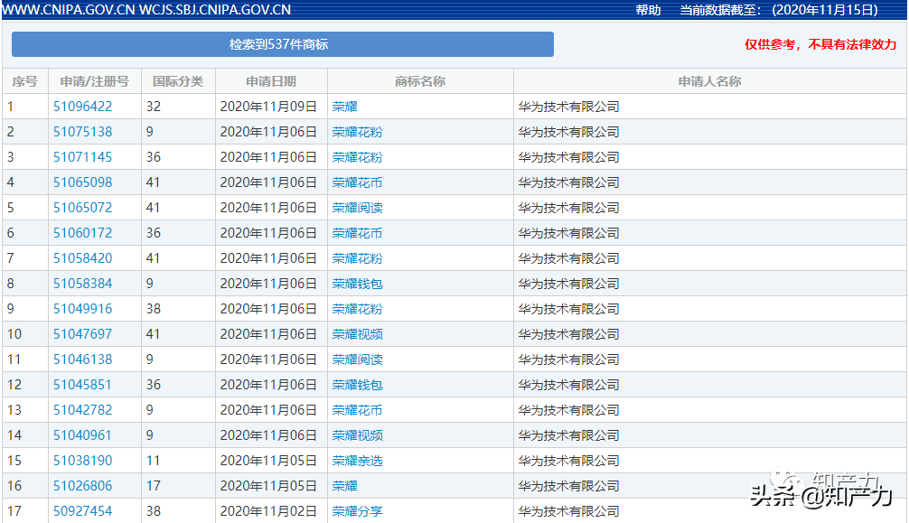This screenshot has height=523, width=909.
Task: Open trademark 荣耀花币 in row 4
Action: pos(357,182)
